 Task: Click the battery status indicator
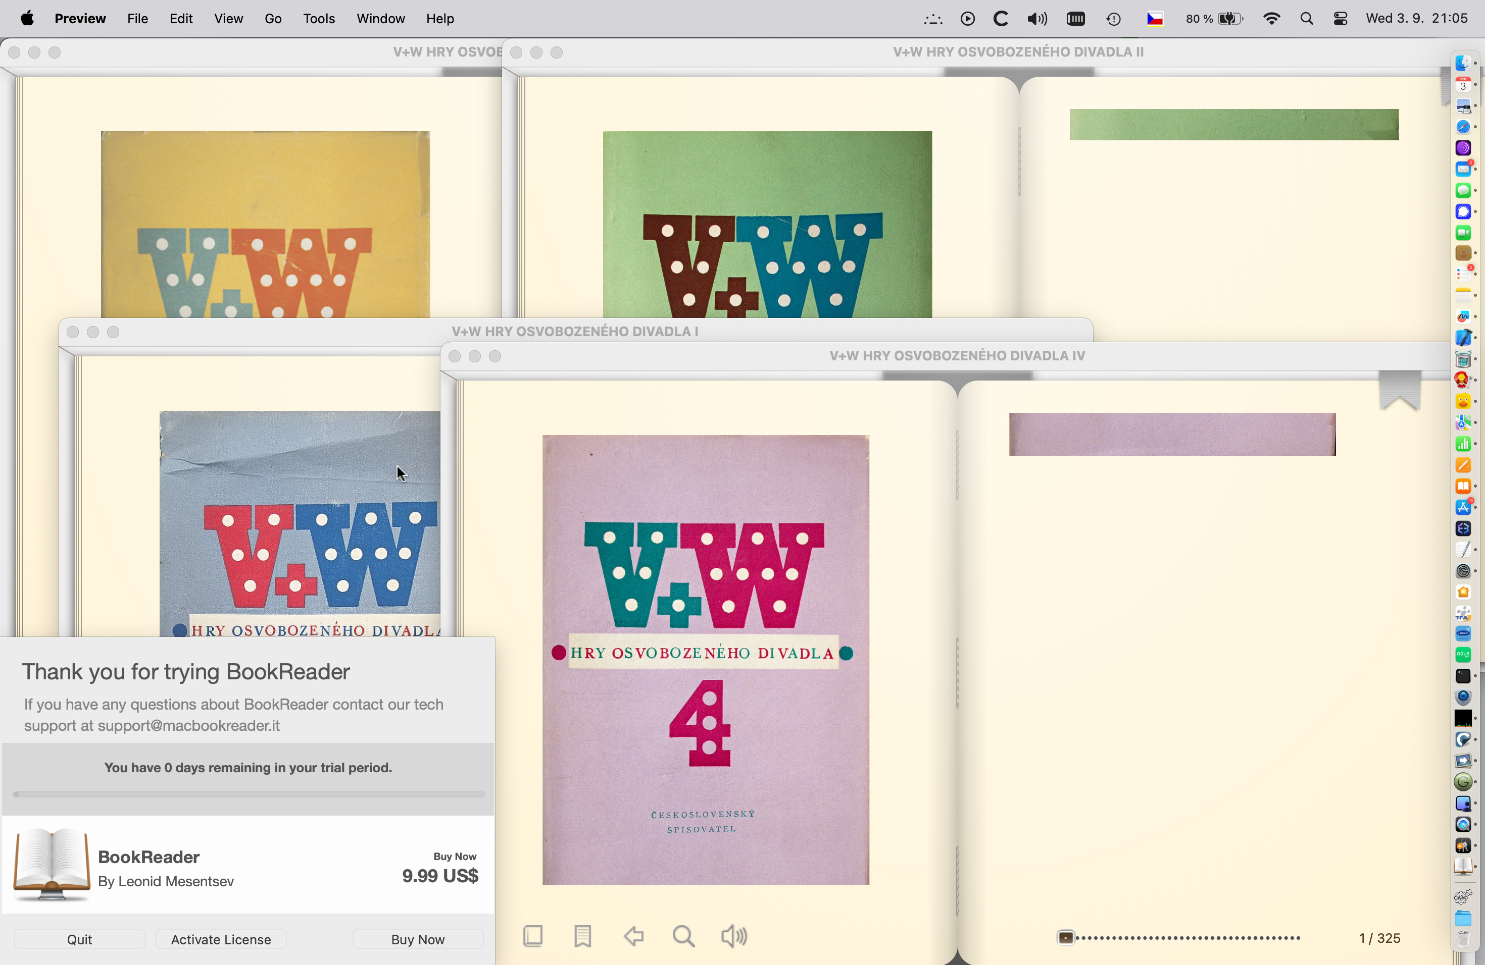click(x=1214, y=19)
